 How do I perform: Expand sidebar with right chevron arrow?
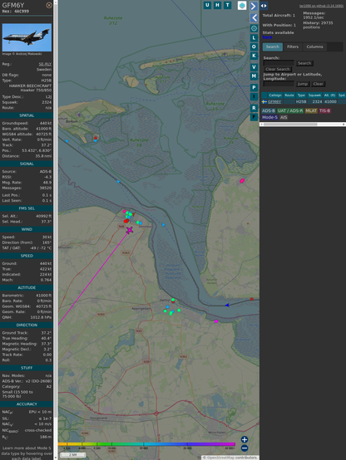pos(254,6)
